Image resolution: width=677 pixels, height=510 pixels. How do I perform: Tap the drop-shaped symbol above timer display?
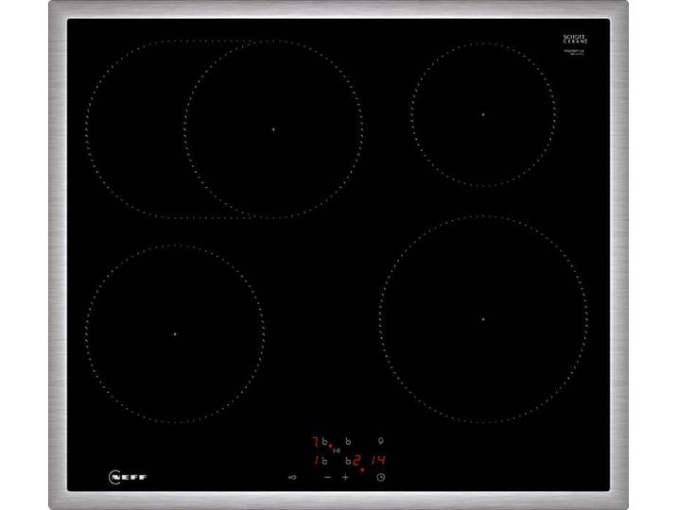click(x=380, y=441)
